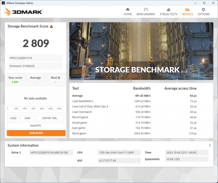Click the 3DMark logo
Image resolution: width=218 pixels, height=183 pixels.
click(x=23, y=12)
